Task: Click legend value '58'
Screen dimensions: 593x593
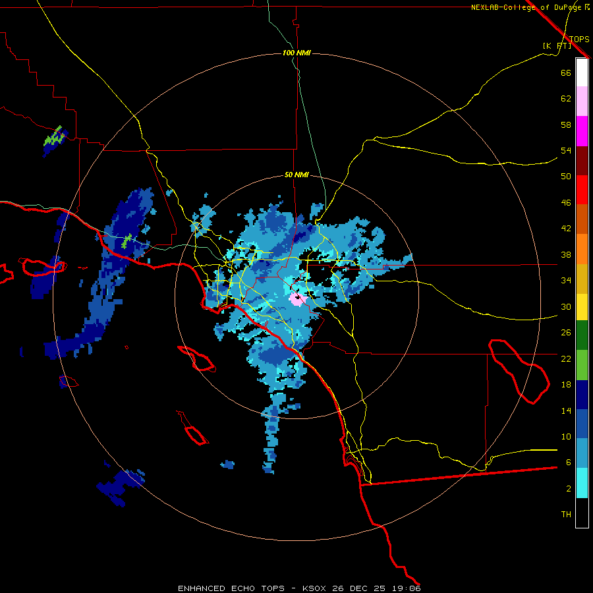Action: (566, 125)
